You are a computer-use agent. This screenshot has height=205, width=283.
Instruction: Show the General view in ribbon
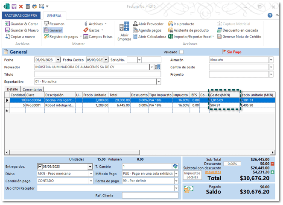(x=53, y=30)
